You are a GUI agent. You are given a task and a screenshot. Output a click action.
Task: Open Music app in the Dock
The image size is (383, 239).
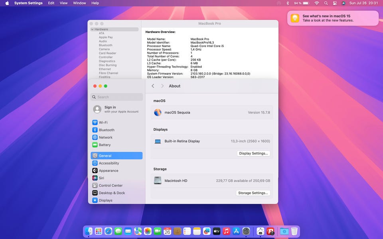click(x=227, y=231)
